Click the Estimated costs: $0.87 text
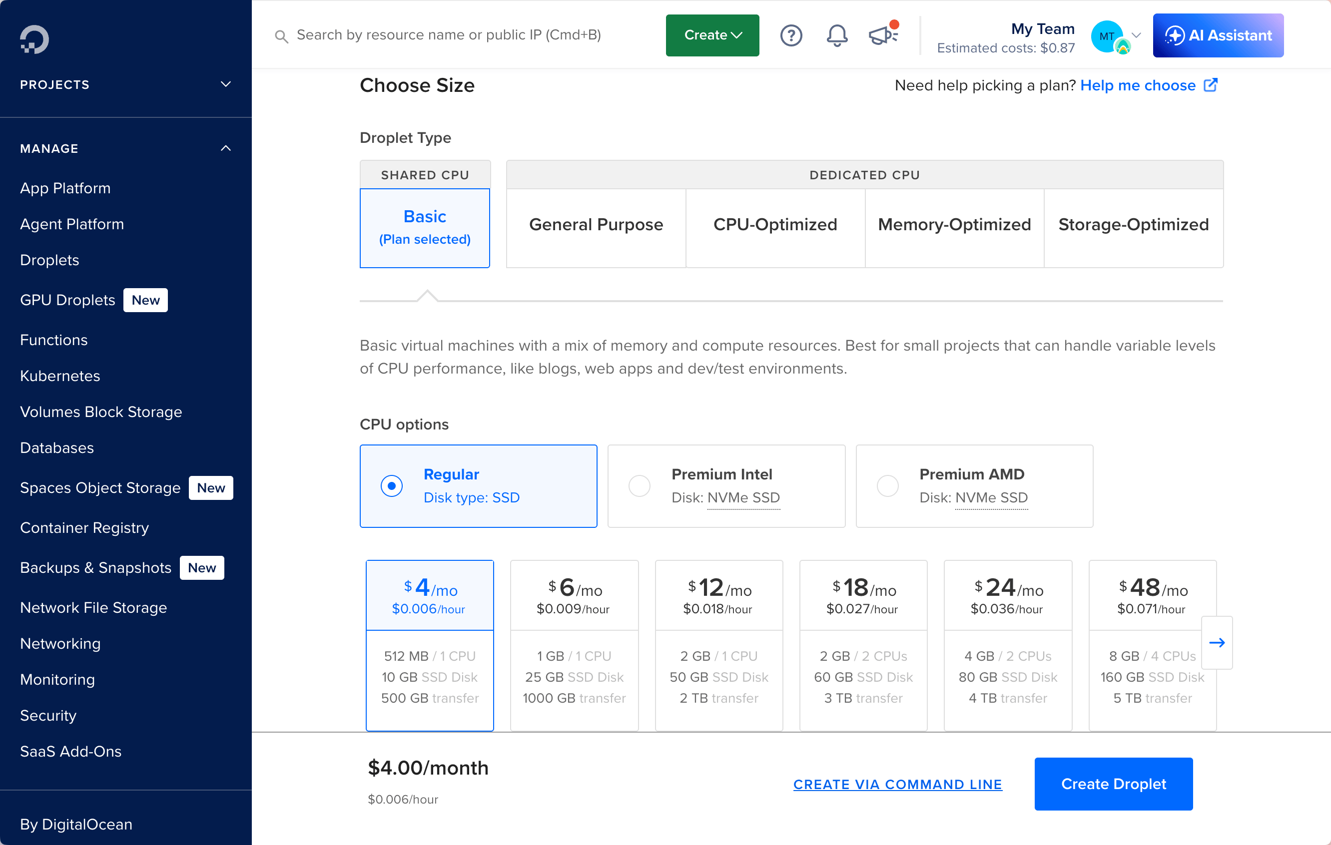 (1006, 48)
